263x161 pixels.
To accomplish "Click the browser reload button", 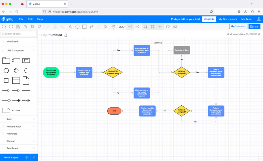I will (x=17, y=12).
